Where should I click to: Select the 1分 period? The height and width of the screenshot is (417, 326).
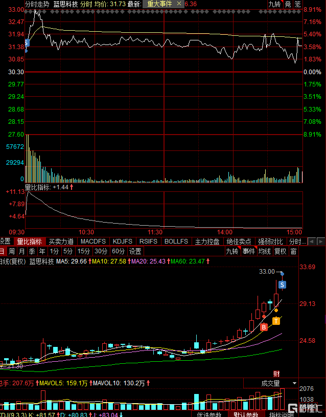tap(54, 251)
